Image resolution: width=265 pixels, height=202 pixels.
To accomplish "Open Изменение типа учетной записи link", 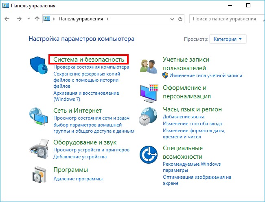I will (206, 75).
